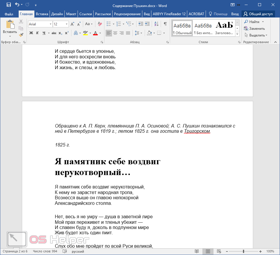Save the document with the floppy disk icon
Image resolution: width=280 pixels, height=255 pixels.
9,5
